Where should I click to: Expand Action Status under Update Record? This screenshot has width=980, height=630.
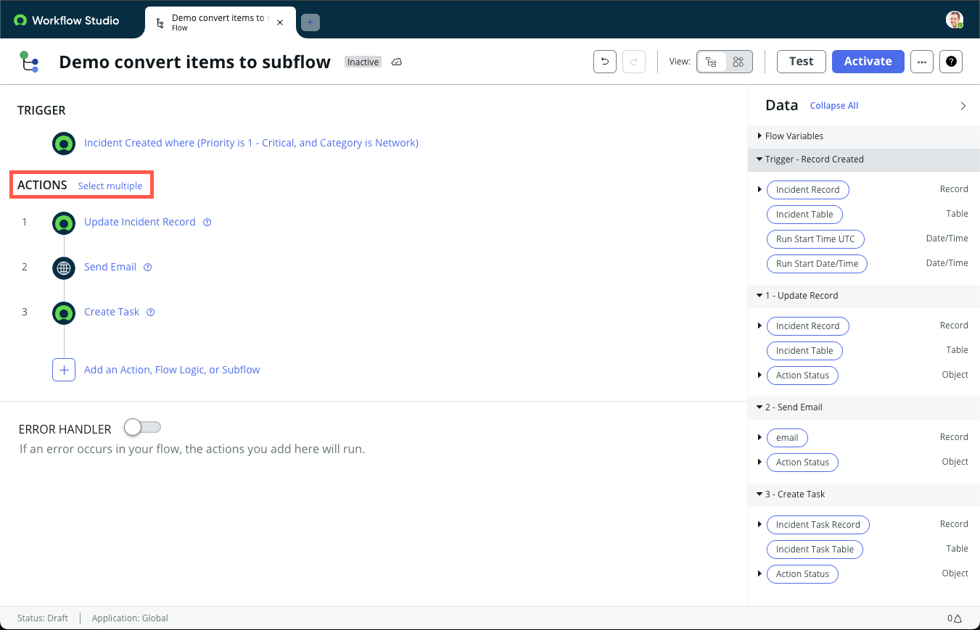[759, 376]
